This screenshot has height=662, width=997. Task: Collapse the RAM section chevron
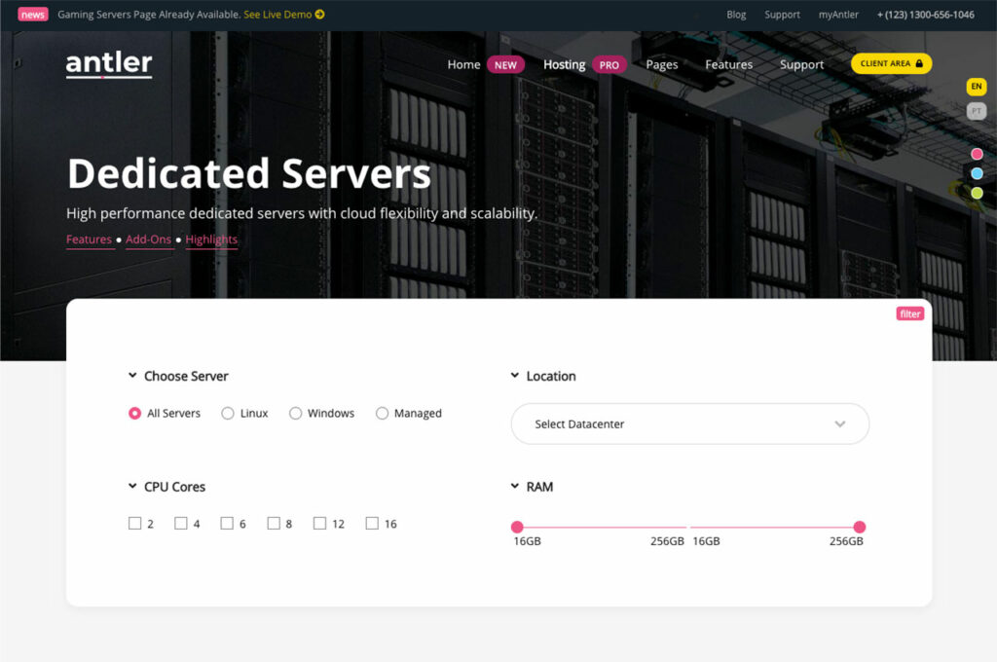(x=515, y=487)
